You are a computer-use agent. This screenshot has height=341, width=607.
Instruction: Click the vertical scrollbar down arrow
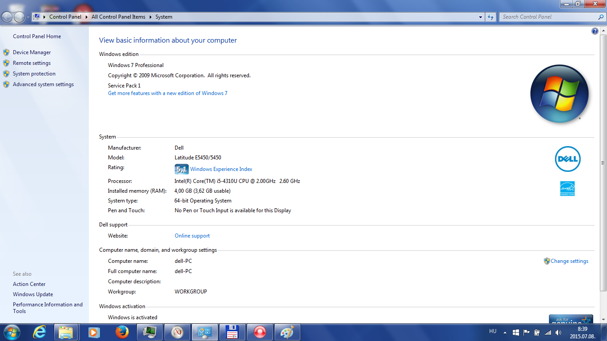(603, 320)
